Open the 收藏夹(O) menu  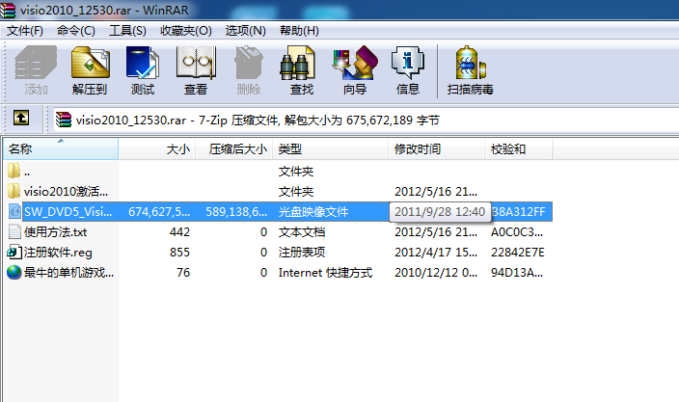pyautogui.click(x=186, y=31)
